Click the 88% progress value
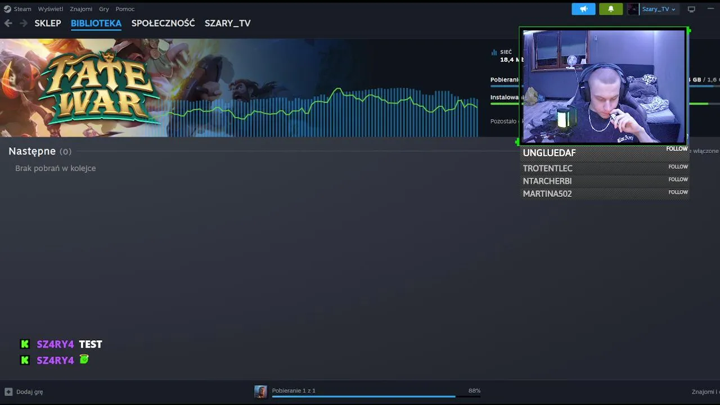The width and height of the screenshot is (720, 405). 474,390
